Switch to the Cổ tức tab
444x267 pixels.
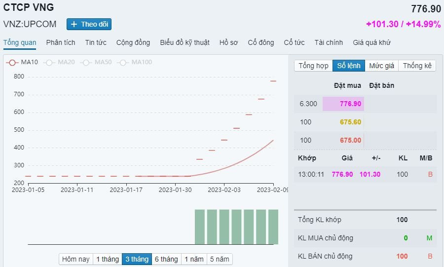294,43
